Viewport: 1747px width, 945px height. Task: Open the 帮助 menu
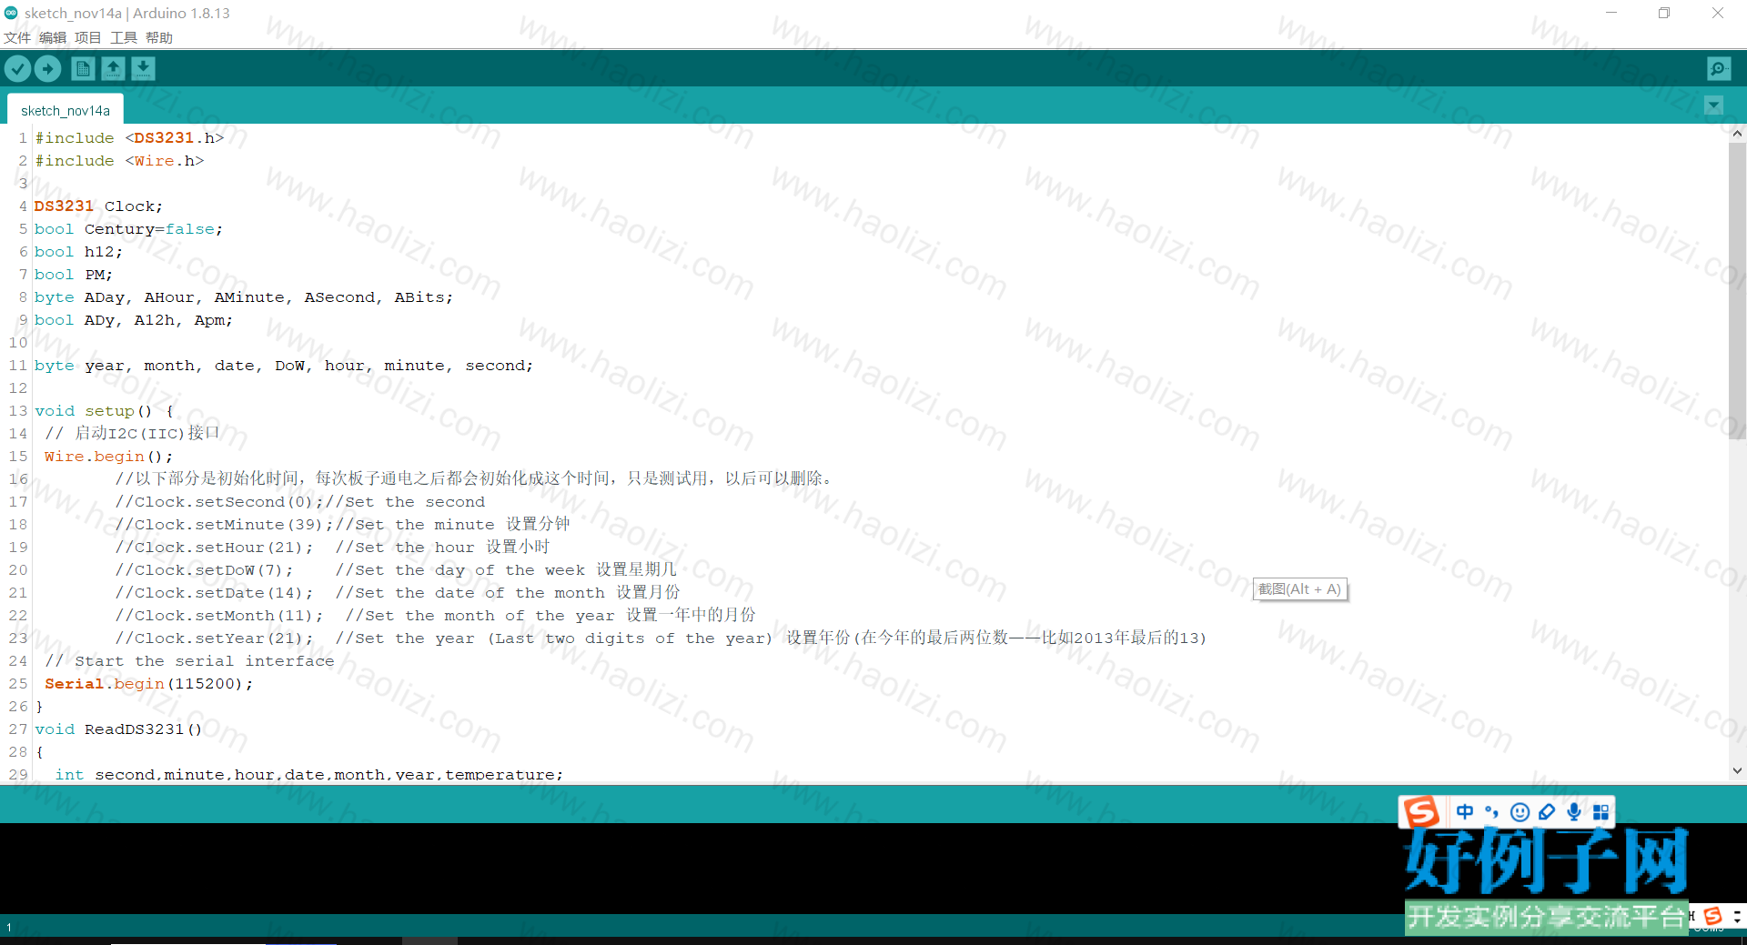click(159, 37)
